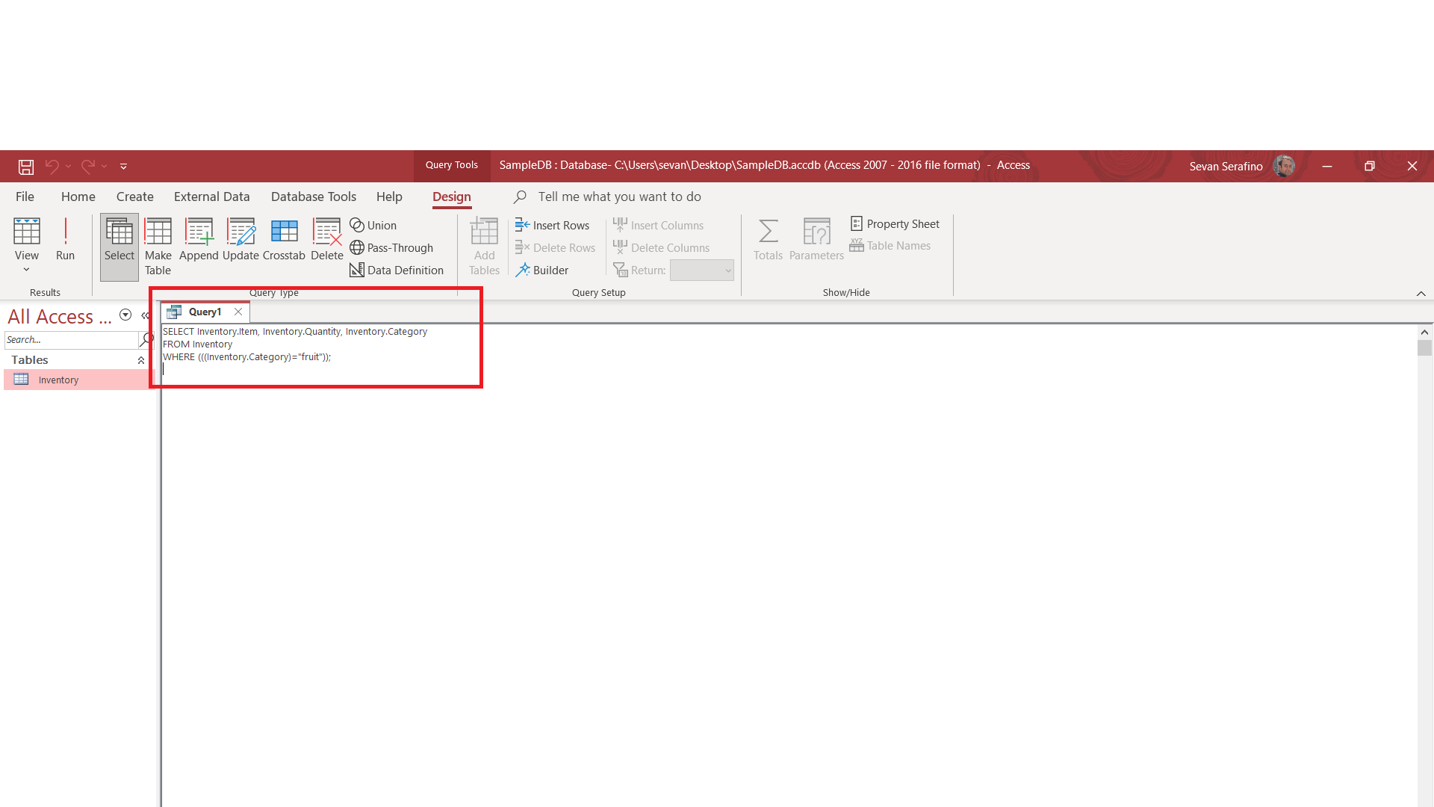Choose the Append query type
The image size is (1434, 807).
[199, 240]
